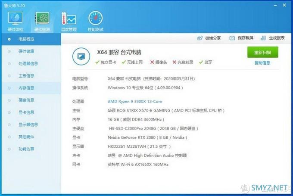This screenshot has width=293, height=196.
Task: Click the ROG STRIX X570-E GAMING motherboard value
Action: (166, 110)
